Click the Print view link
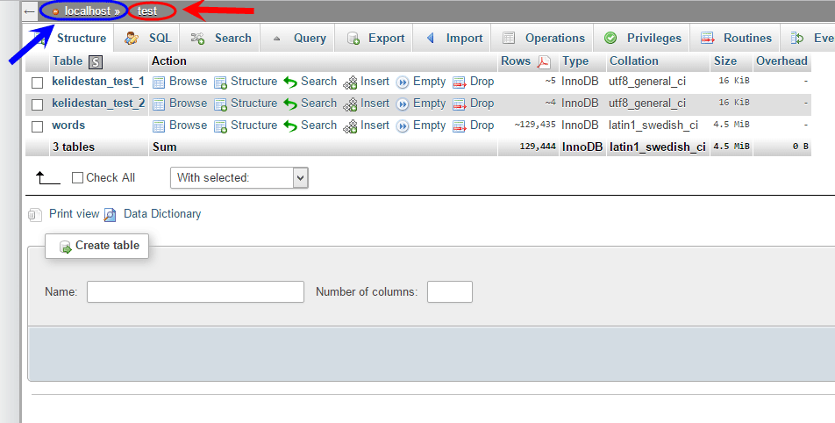The width and height of the screenshot is (835, 423). [x=74, y=213]
